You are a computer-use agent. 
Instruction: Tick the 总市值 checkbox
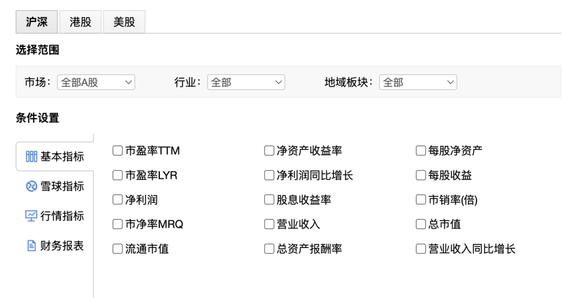pyautogui.click(x=421, y=224)
